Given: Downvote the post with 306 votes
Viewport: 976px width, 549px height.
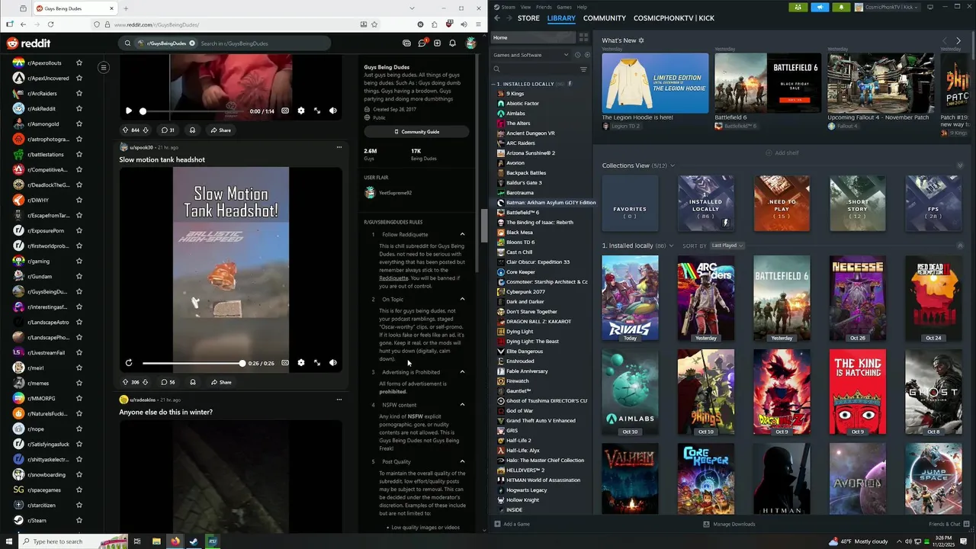Looking at the screenshot, I should (x=146, y=382).
